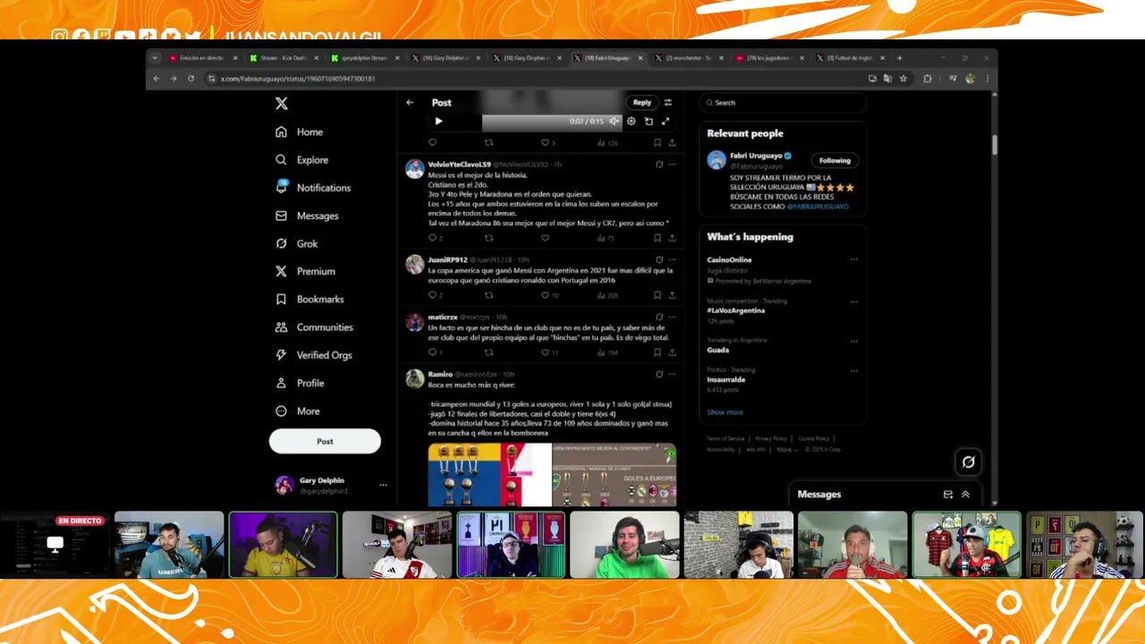Image resolution: width=1145 pixels, height=644 pixels.
Task: Open reply settings icon next to Reply button
Action: coord(667,102)
